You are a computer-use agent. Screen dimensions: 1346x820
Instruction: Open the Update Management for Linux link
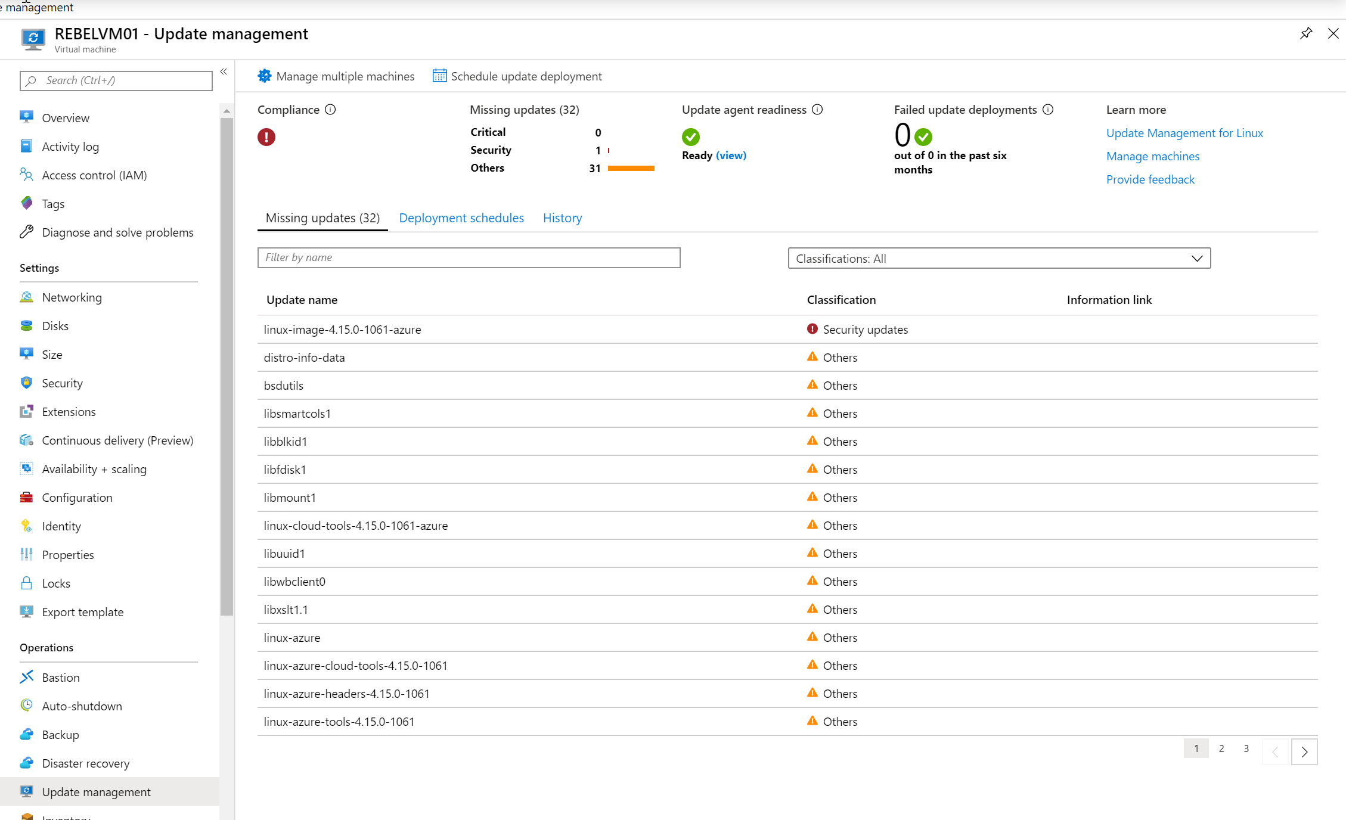(1184, 133)
